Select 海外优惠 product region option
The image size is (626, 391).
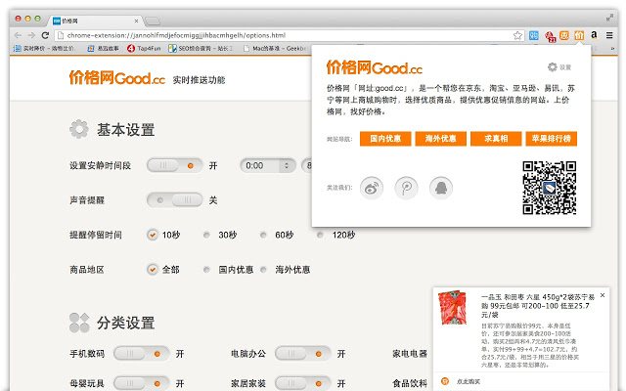[263, 270]
